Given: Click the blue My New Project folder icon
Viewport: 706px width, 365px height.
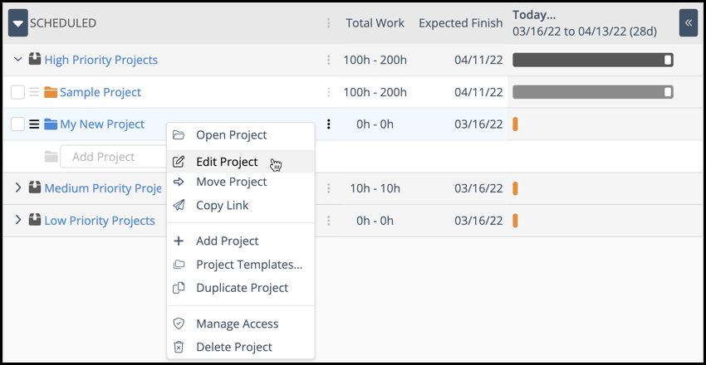Looking at the screenshot, I should [x=51, y=124].
